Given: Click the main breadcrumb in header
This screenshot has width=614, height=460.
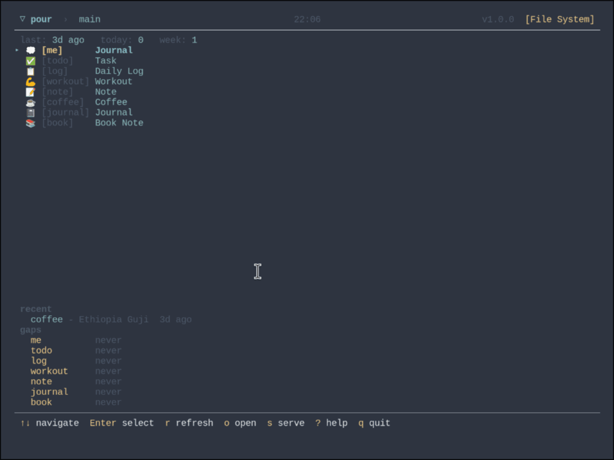Looking at the screenshot, I should 90,19.
